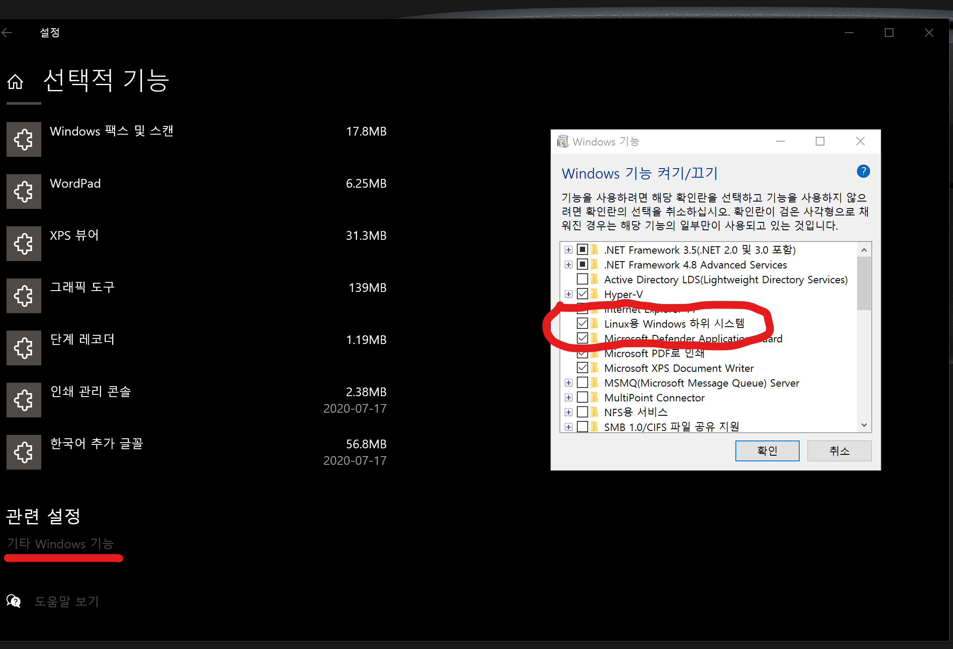Expand the .NET Framework 4.8 Advanced Services node
The width and height of the screenshot is (953, 649).
click(569, 265)
